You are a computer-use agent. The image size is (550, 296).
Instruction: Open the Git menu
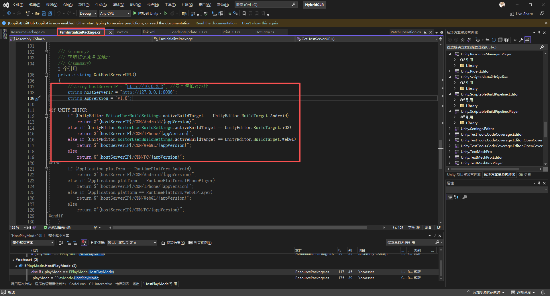tap(68, 5)
